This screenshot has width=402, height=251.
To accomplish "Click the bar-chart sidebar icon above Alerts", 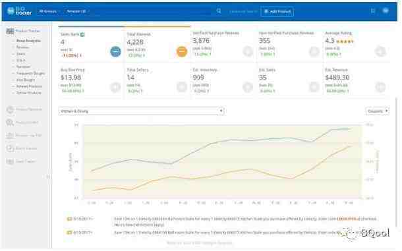I will [x=10, y=135].
